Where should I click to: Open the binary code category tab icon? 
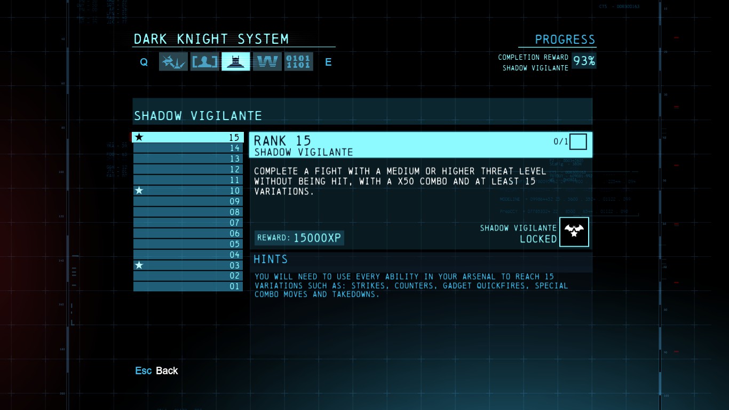point(298,62)
